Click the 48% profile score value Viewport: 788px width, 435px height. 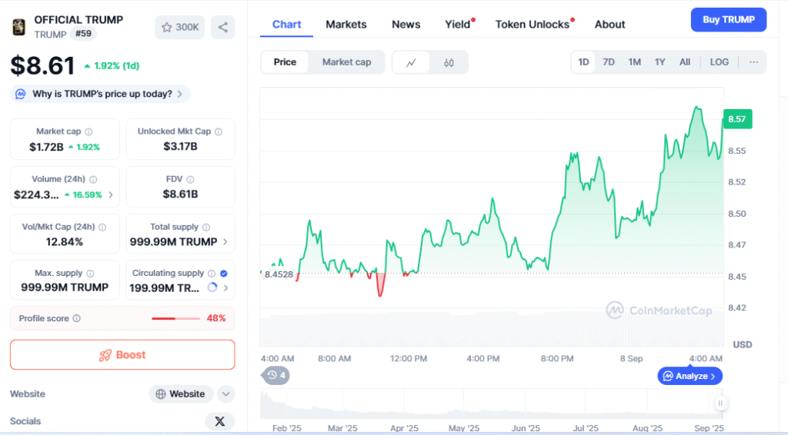(x=216, y=318)
